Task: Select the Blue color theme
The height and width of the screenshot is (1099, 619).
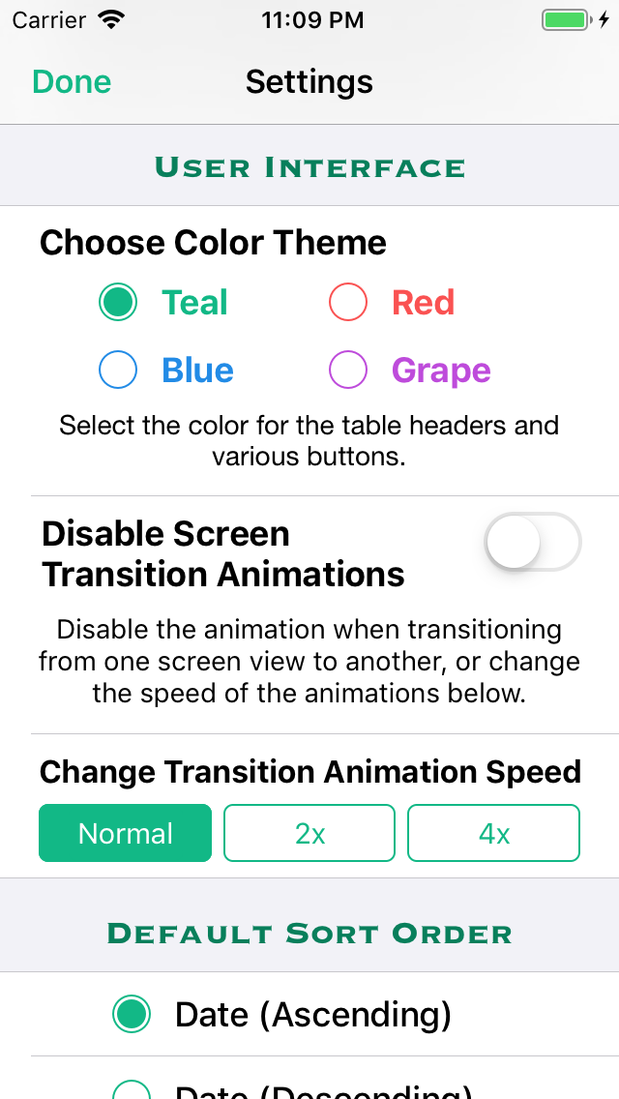Action: (118, 370)
